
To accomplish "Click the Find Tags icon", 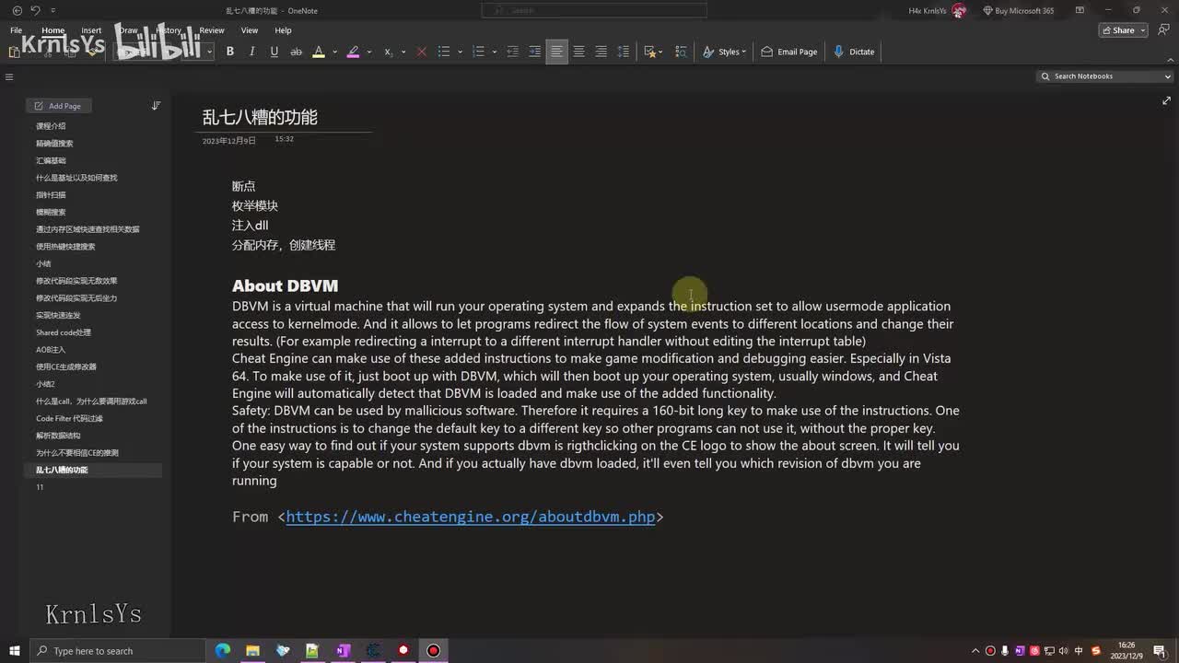I will [682, 52].
